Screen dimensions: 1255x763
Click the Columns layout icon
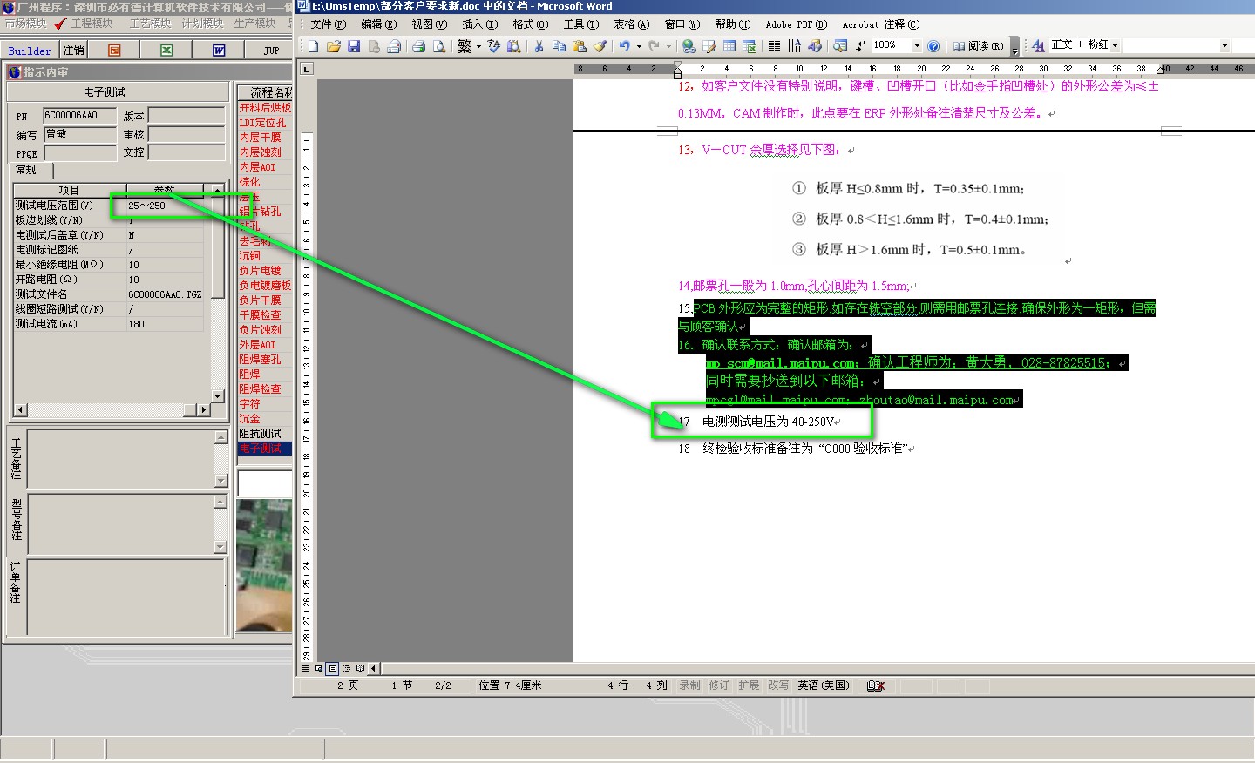[x=774, y=46]
